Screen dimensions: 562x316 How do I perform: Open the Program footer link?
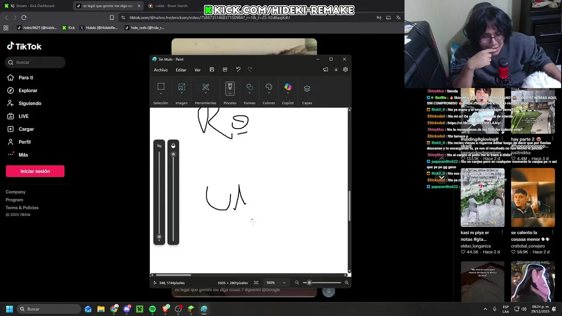tap(14, 200)
